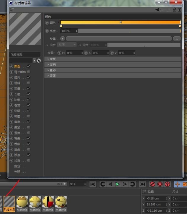The width and height of the screenshot is (187, 214).
Task: Enable the 透明 channel checkbox
Action: click(x=29, y=83)
